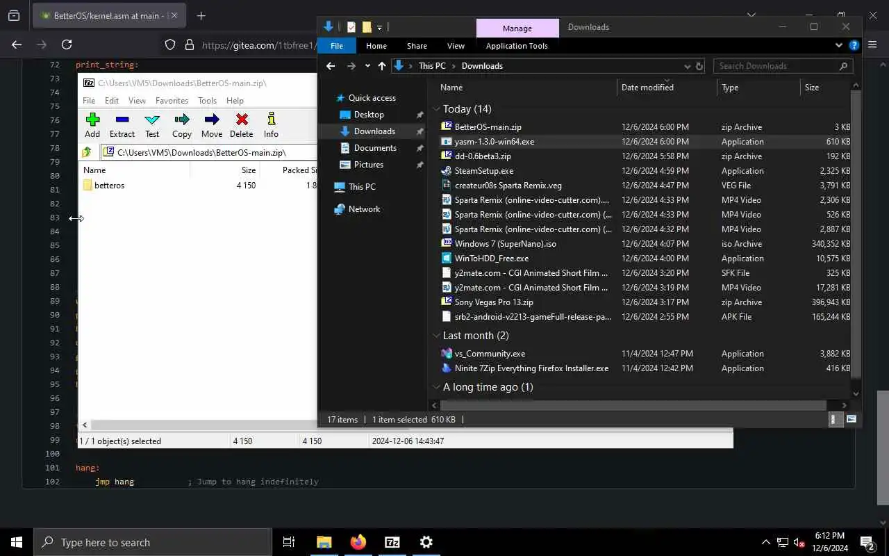
Task: Go back in Firefox browser
Action: click(17, 44)
